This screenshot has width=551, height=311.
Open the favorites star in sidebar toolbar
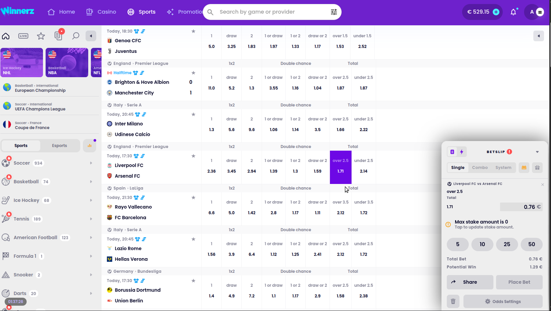click(x=41, y=36)
